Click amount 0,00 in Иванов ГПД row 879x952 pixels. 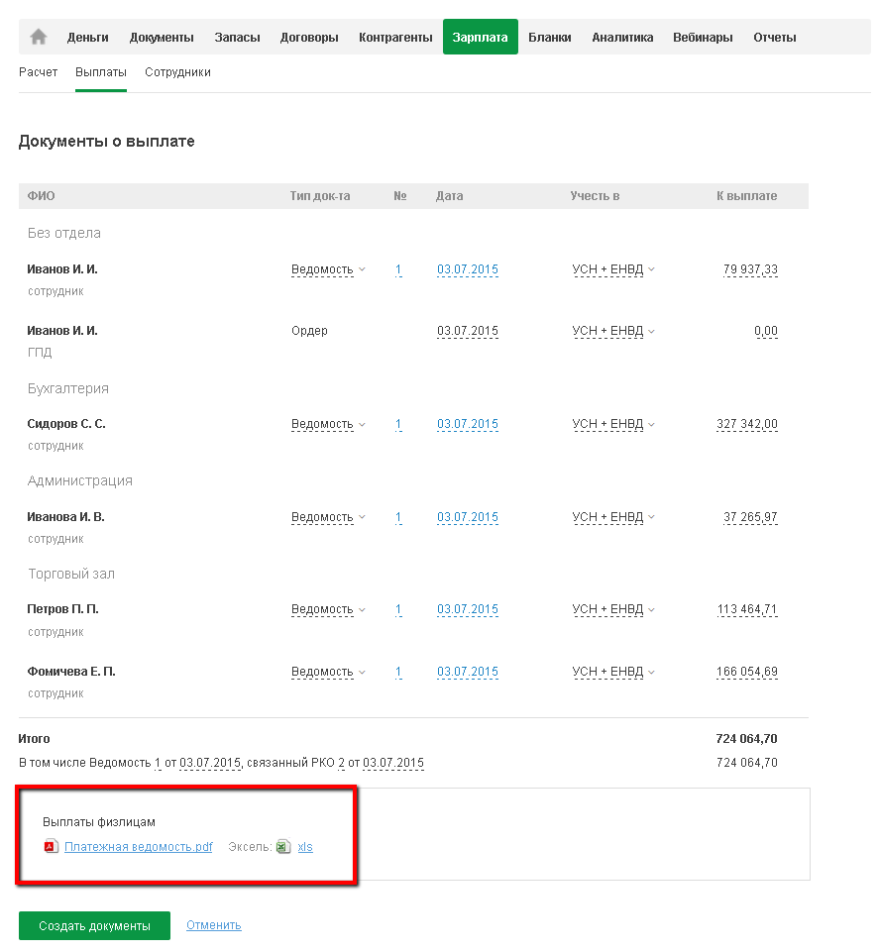(765, 332)
